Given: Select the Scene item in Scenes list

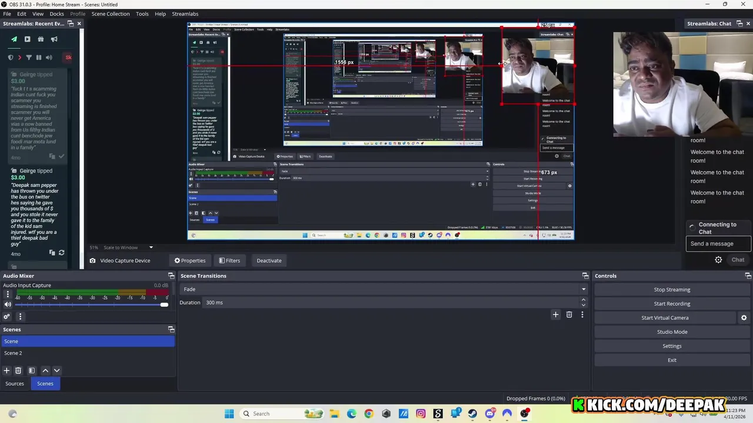Looking at the screenshot, I should [88, 341].
